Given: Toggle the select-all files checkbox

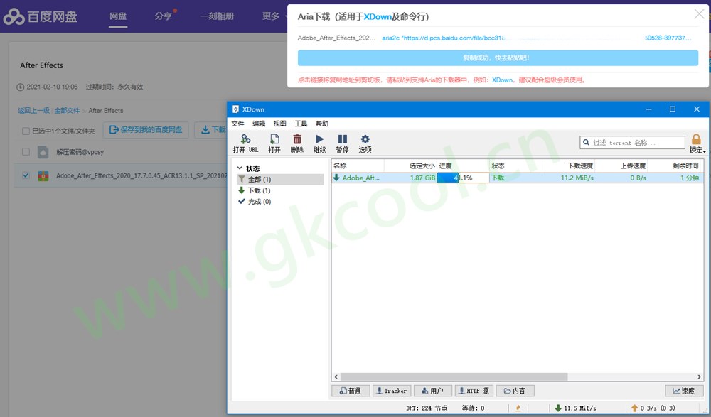Looking at the screenshot, I should click(x=26, y=131).
